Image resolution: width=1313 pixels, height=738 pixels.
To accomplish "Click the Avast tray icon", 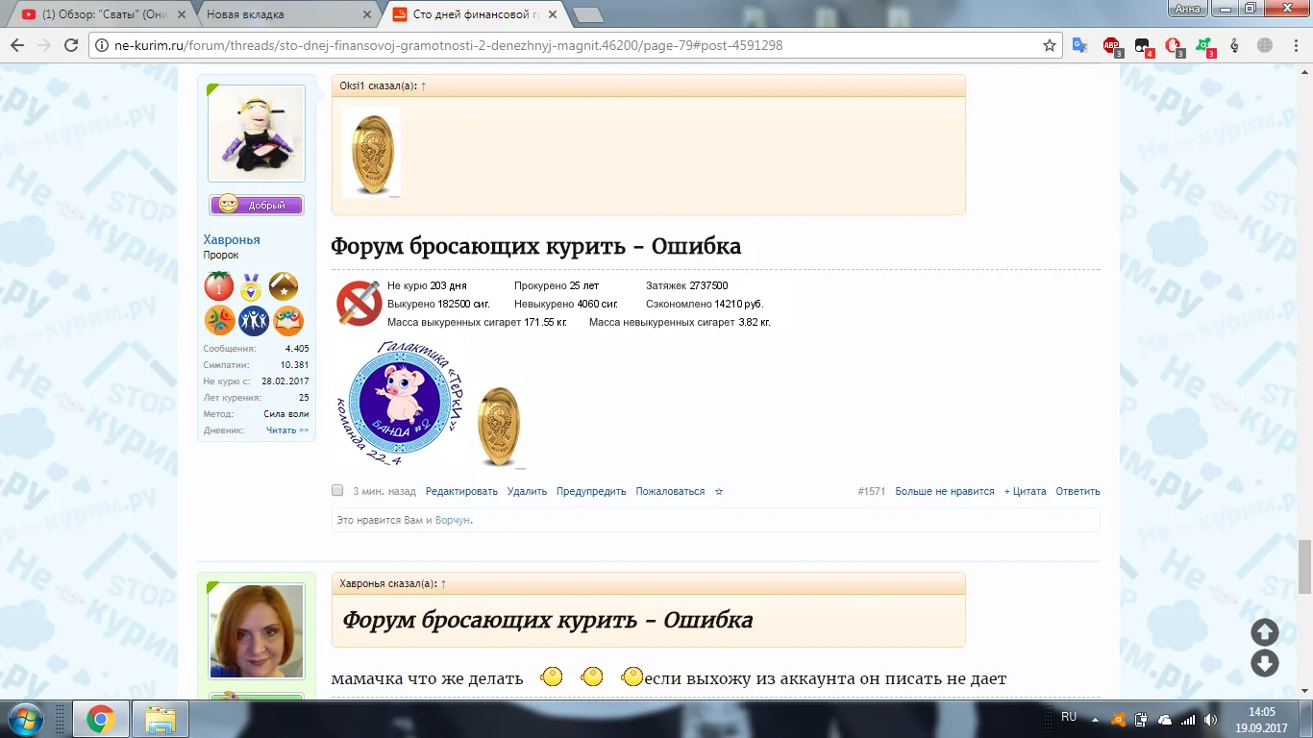I will coord(1118,720).
